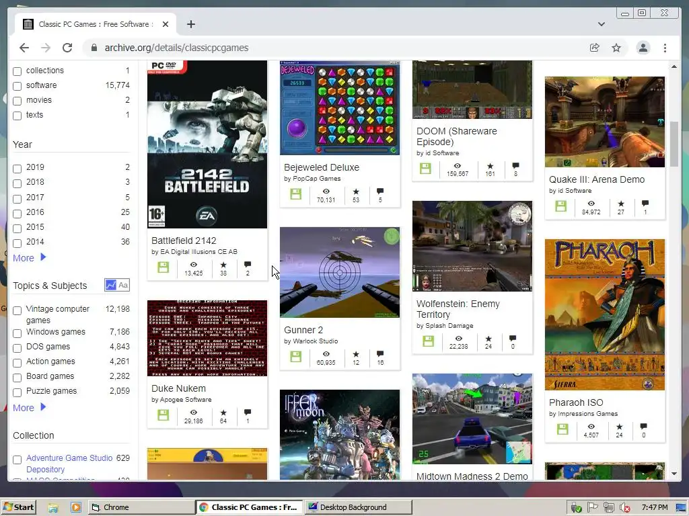The image size is (689, 516).
Task: Open Battlefield 2142 title link
Action: point(184,241)
